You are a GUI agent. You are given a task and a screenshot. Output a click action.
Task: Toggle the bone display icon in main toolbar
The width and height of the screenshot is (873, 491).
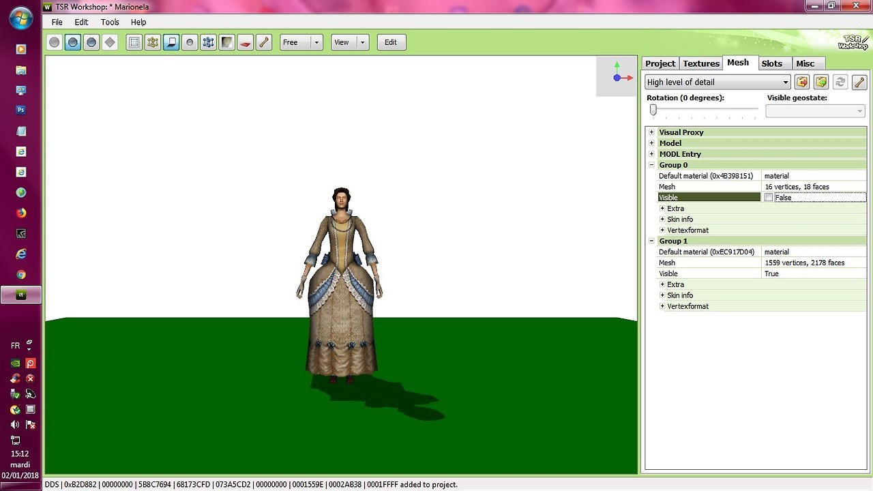pyautogui.click(x=264, y=42)
